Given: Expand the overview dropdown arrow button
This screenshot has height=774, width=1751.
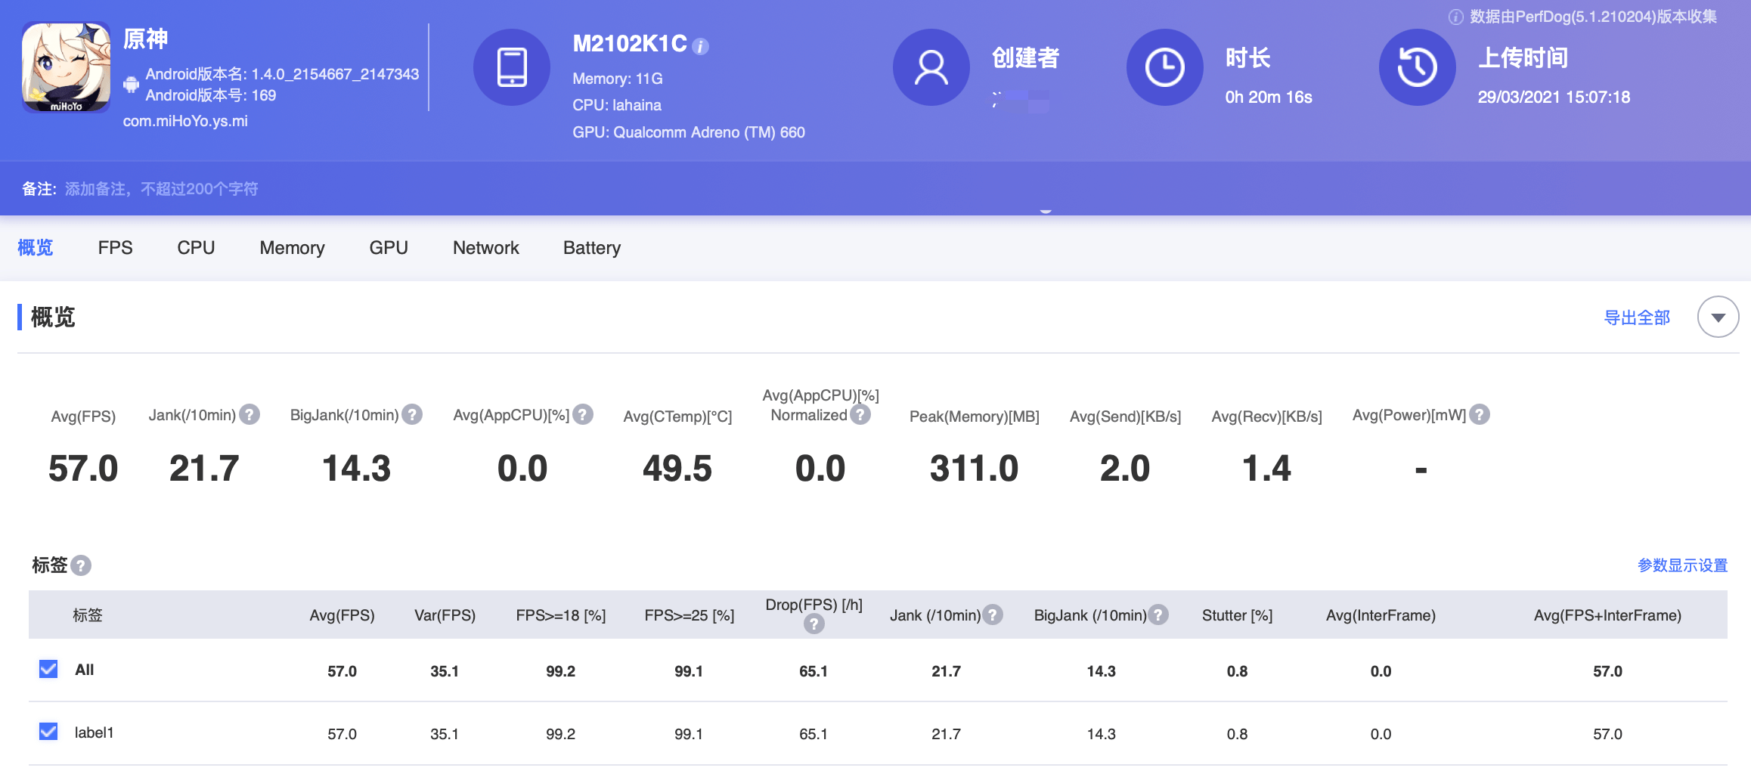Looking at the screenshot, I should pos(1718,317).
